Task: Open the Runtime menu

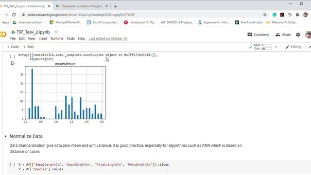Action: 57,38
